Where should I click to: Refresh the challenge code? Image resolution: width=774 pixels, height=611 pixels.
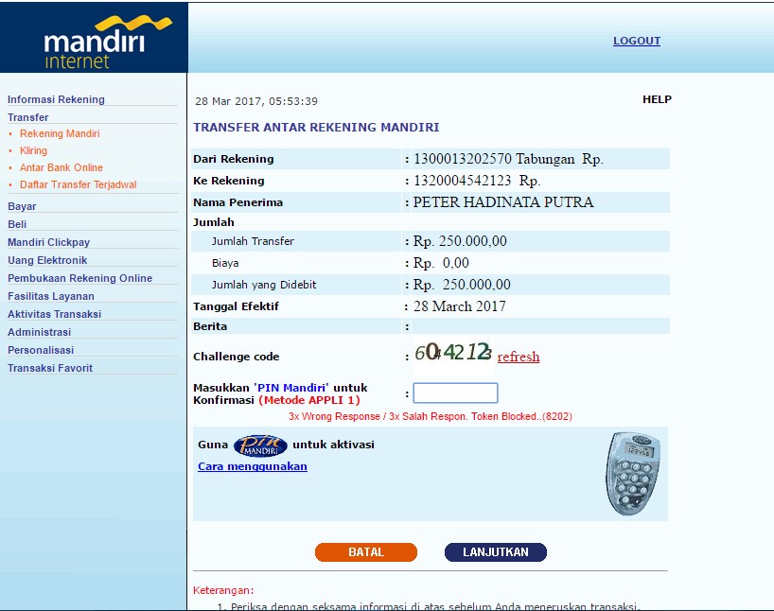tap(519, 357)
